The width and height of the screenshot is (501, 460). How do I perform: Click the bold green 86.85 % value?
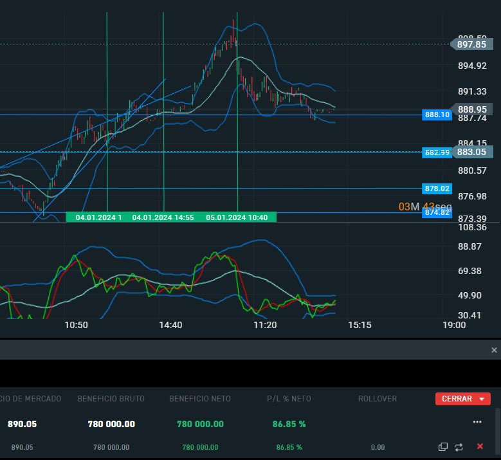click(289, 424)
